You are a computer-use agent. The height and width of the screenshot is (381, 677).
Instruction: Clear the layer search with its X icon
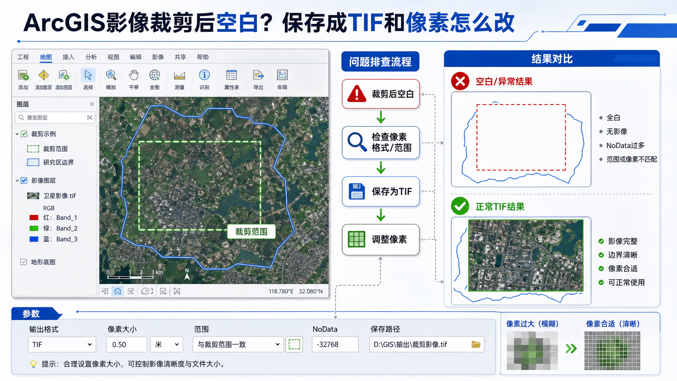89,117
